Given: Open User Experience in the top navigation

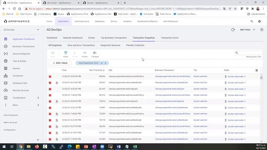Looking at the screenshot, I should click(82, 21).
